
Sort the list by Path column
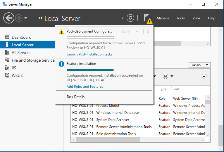(177, 89)
